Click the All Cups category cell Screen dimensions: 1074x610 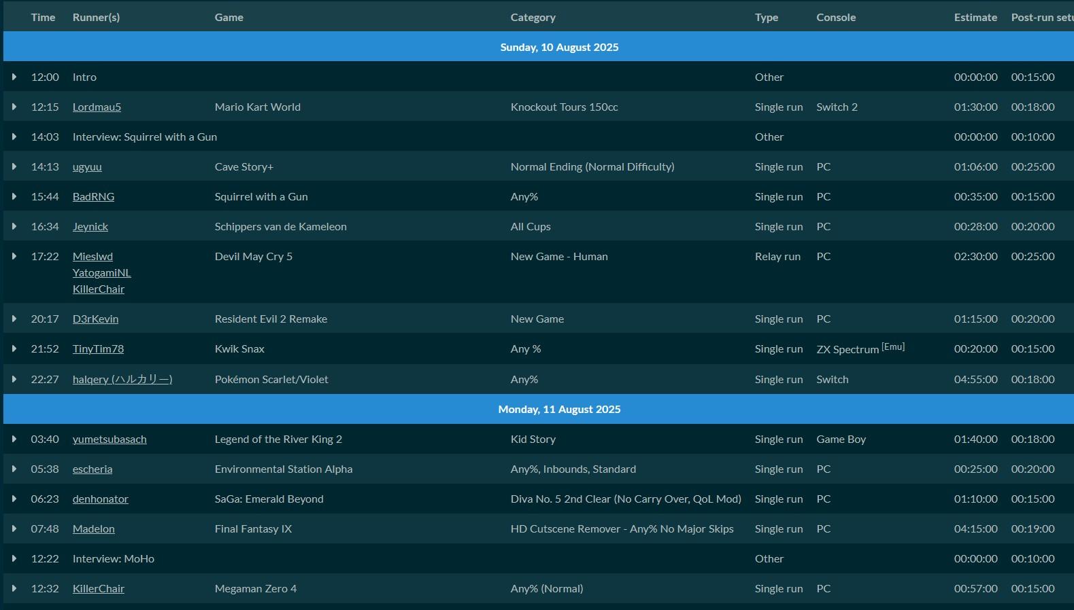tap(531, 226)
